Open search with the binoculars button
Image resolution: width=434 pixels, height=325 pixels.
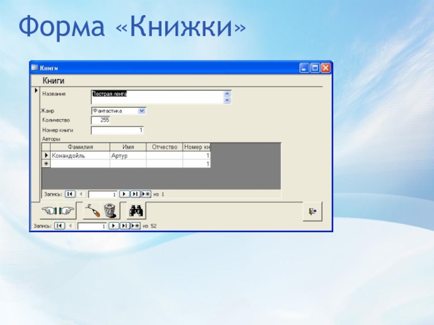click(137, 211)
